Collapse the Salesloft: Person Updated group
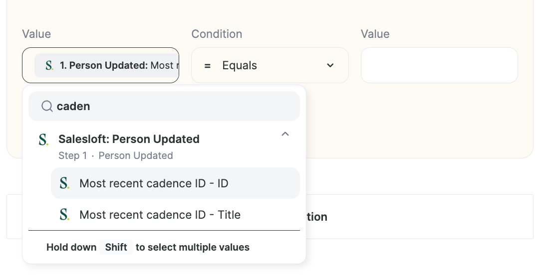551x279 pixels. coord(285,134)
